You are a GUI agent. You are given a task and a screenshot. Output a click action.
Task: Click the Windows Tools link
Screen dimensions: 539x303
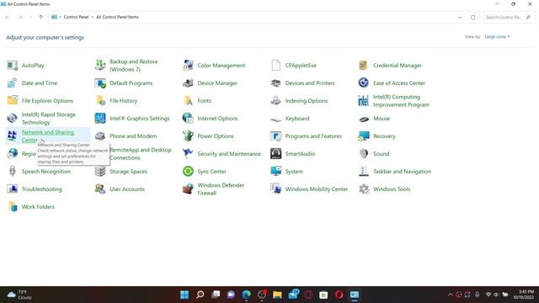(392, 189)
